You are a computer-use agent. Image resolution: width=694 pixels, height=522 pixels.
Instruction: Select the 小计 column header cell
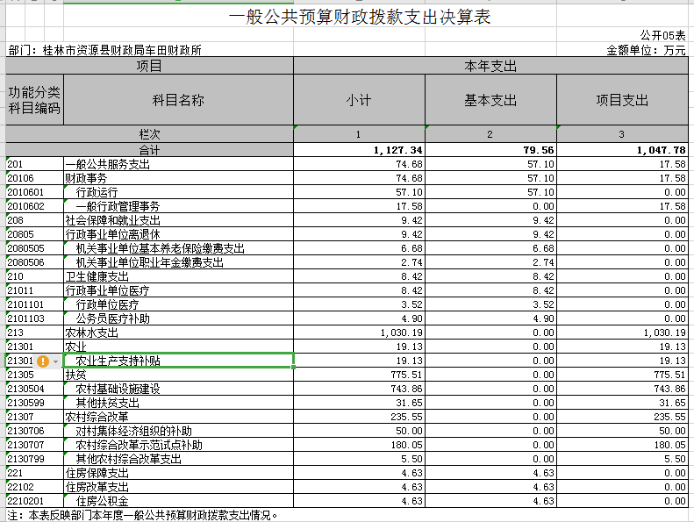tap(359, 101)
